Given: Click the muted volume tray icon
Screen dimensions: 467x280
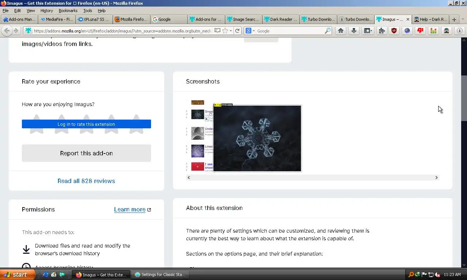Looking at the screenshot, I should pos(437,275).
